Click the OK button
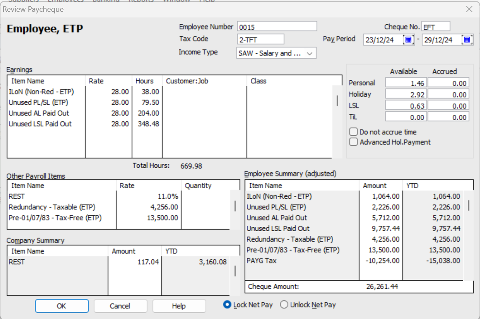The height and width of the screenshot is (319, 480). pyautogui.click(x=62, y=306)
